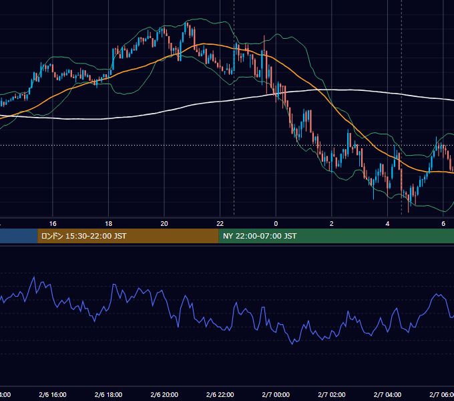This screenshot has height=401, width=454.
Task: Click the 22 hour label on price chart axis
Action: [220, 224]
